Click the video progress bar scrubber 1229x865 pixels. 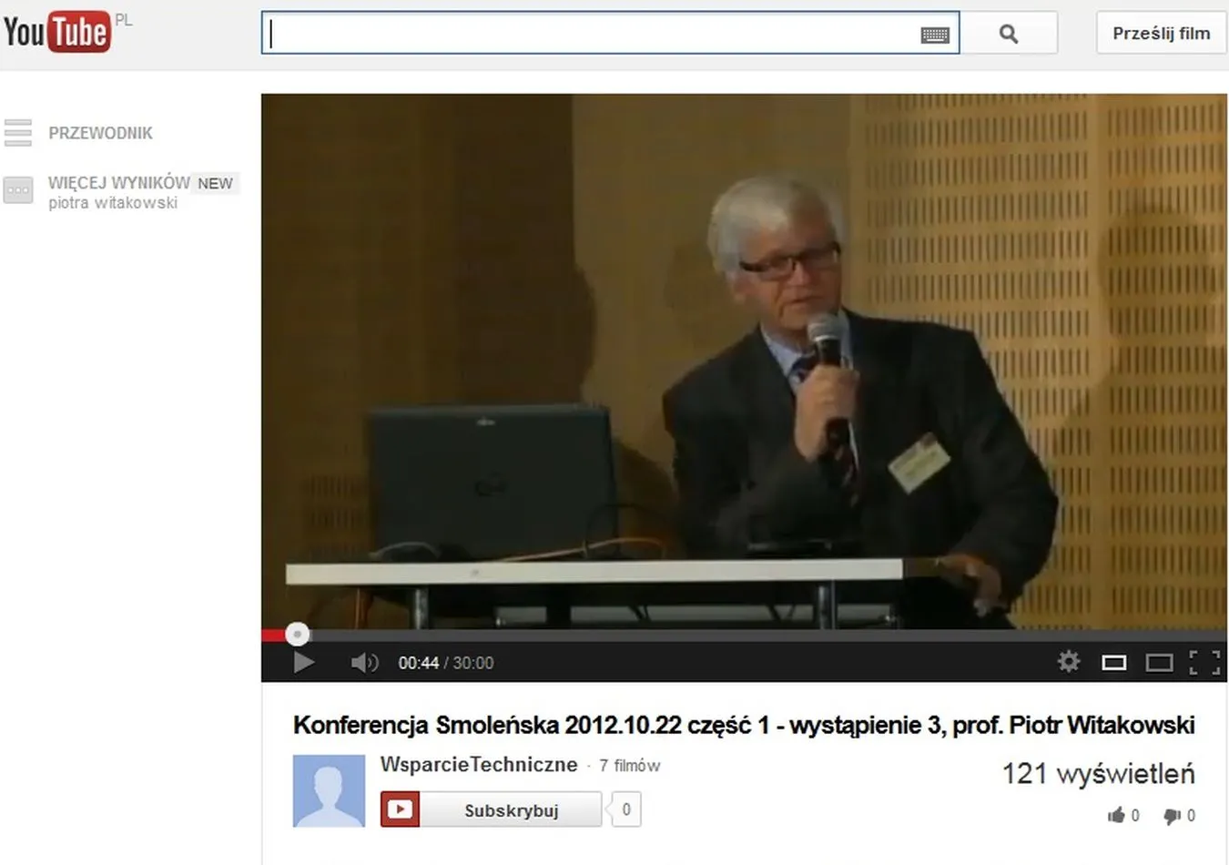coord(297,634)
